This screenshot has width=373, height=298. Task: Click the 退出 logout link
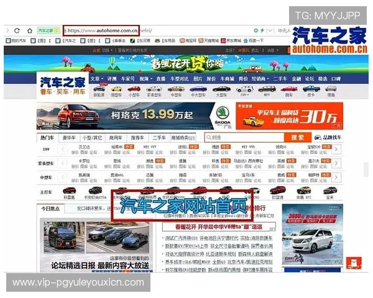click(255, 50)
